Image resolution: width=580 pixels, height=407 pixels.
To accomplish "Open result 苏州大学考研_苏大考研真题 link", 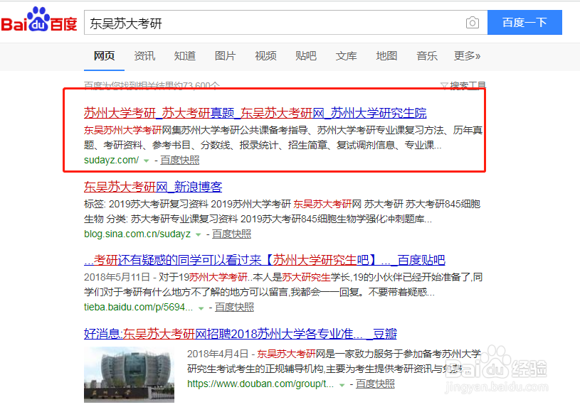I will [255, 113].
